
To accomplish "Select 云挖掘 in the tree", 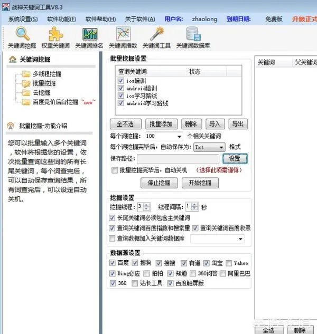I will click(x=41, y=93).
